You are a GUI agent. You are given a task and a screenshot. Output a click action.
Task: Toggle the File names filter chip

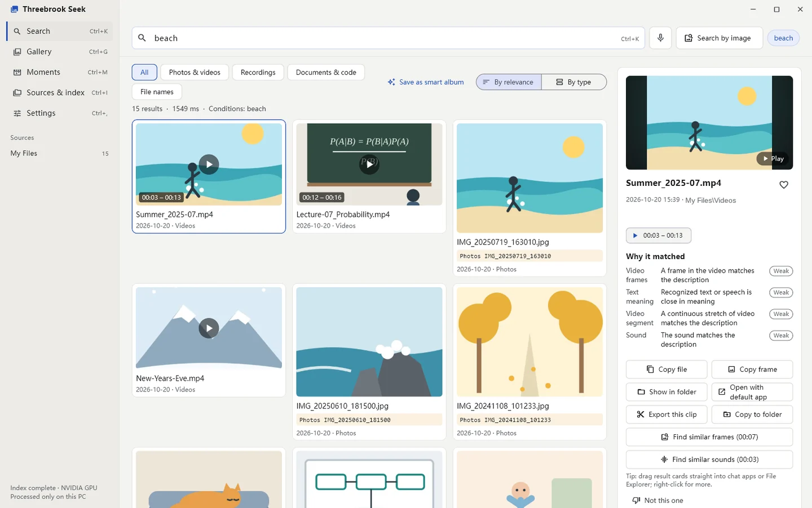(157, 92)
